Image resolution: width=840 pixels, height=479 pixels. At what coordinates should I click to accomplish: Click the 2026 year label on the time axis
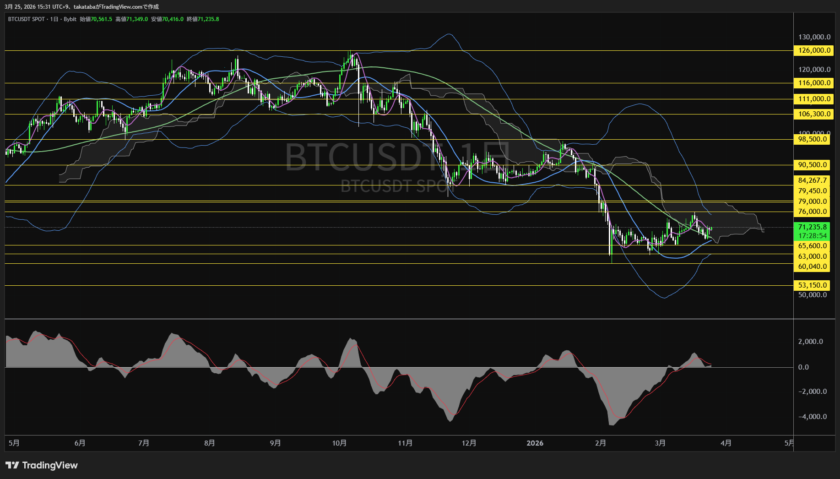535,443
